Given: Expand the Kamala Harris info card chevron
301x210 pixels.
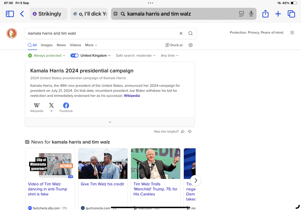Looking at the screenshot, I should [110, 122].
